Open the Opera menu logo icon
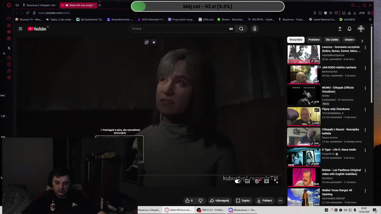381x214 pixels. point(9,5)
